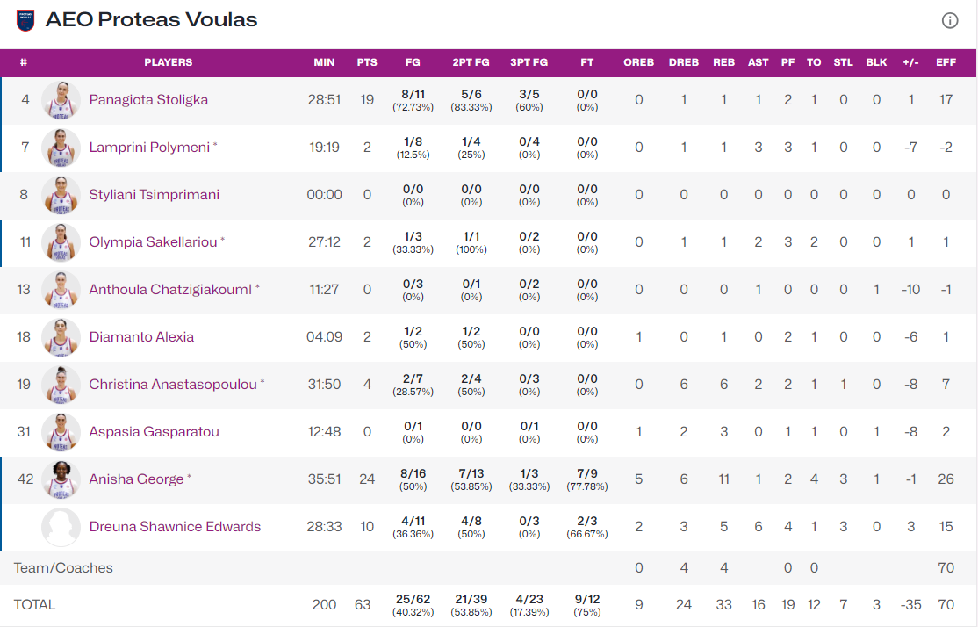Screen dimensions: 978x627
Task: Open Panagiota Stoligka player link
Action: tap(148, 100)
